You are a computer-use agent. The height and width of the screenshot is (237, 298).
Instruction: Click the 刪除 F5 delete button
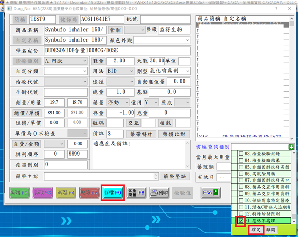coord(89,192)
